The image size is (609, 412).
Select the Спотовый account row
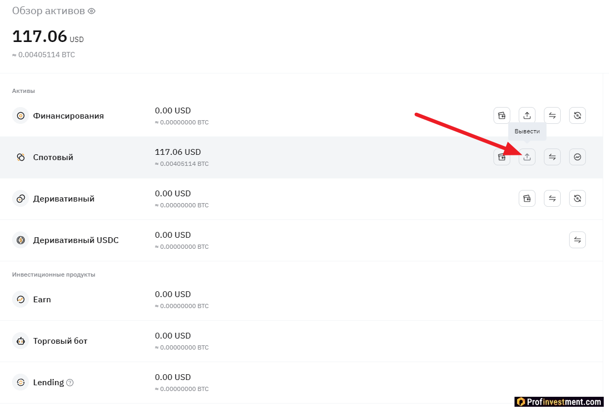point(53,157)
